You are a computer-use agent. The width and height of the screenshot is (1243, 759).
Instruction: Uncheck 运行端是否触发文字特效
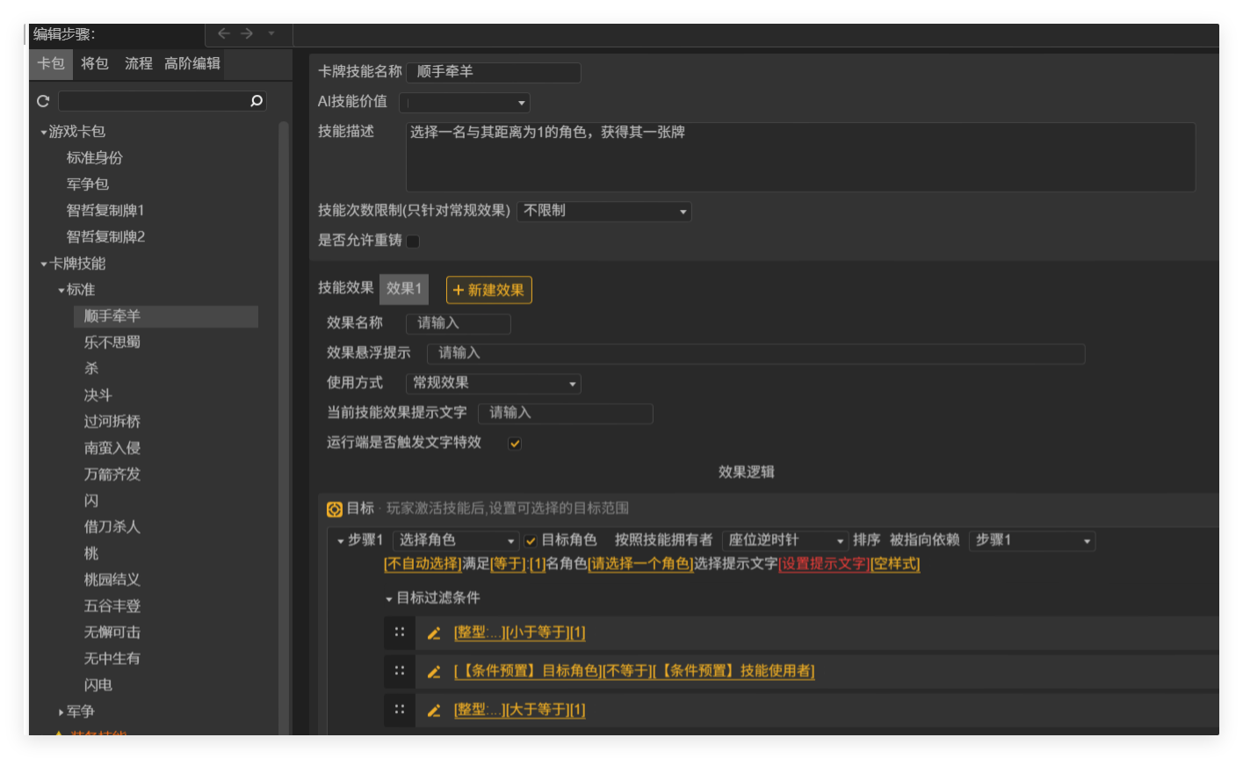[x=514, y=444]
